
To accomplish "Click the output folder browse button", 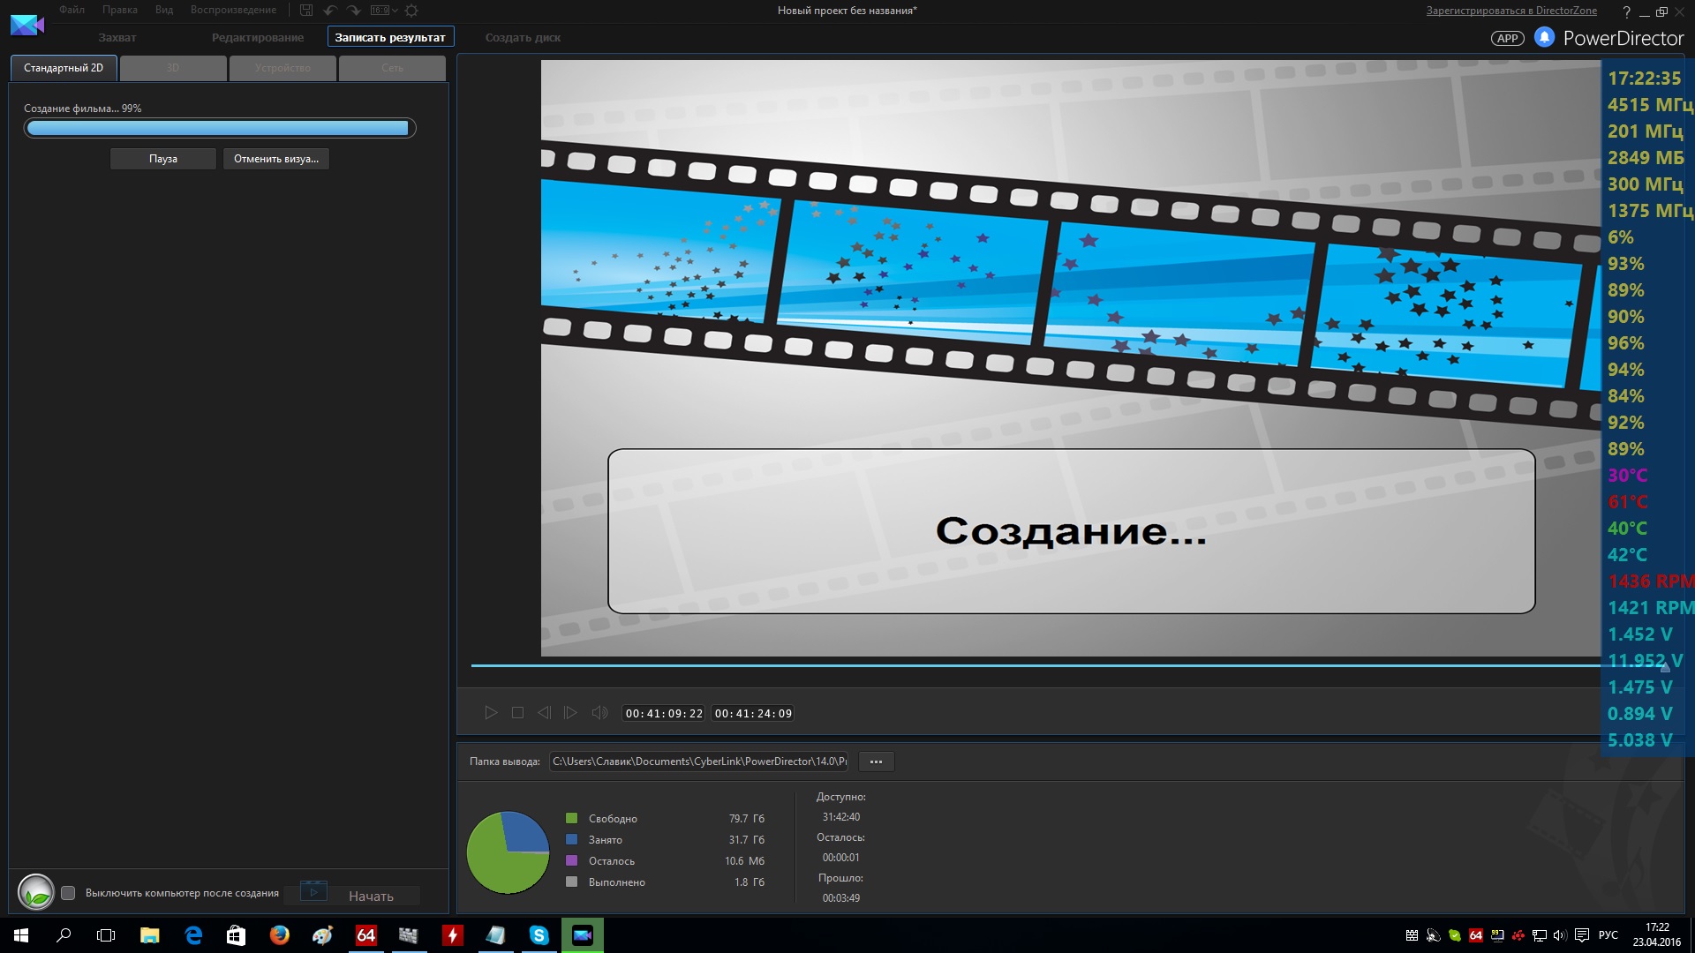I will pos(876,762).
